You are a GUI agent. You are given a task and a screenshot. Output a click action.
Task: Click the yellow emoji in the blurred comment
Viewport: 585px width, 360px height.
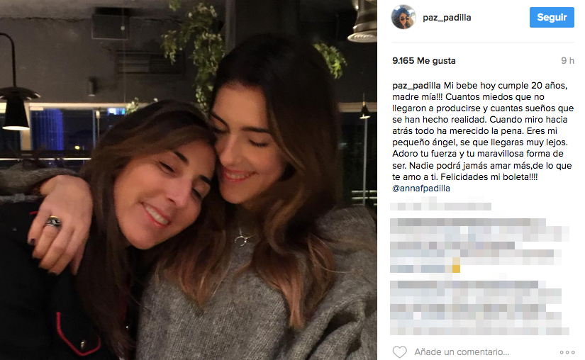(456, 265)
